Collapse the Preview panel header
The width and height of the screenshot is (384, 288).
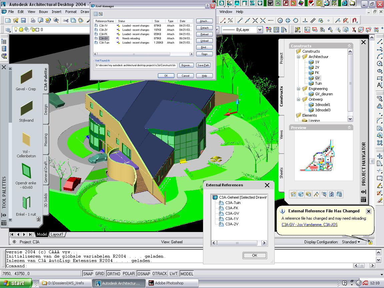pyautogui.click(x=349, y=128)
